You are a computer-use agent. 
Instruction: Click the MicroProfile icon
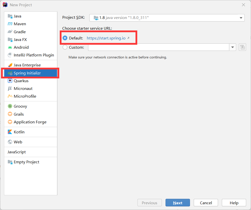(10, 96)
